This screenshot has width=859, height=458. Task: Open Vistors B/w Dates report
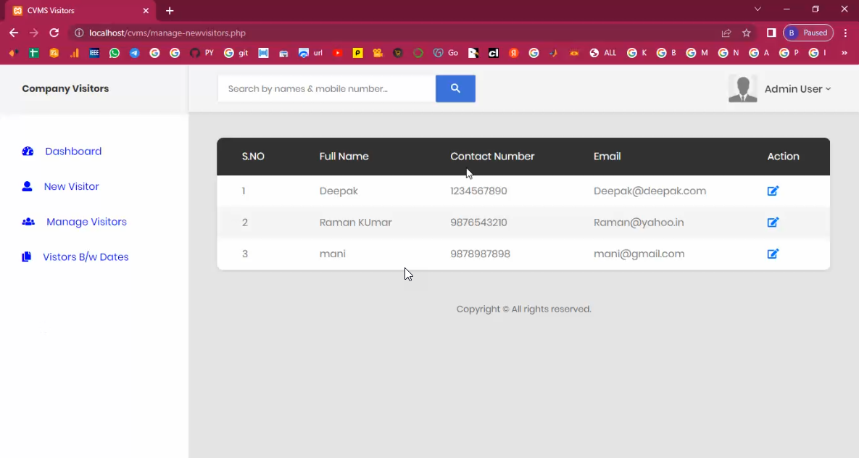[86, 257]
